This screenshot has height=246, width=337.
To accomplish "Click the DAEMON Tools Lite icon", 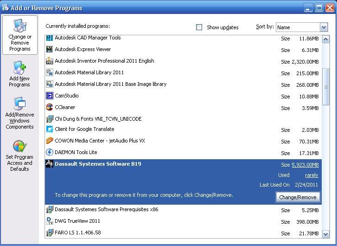I will click(x=50, y=152).
